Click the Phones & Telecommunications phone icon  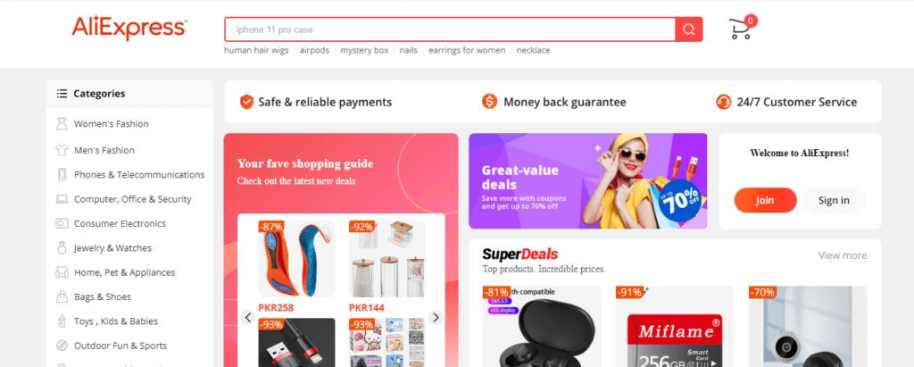click(62, 174)
